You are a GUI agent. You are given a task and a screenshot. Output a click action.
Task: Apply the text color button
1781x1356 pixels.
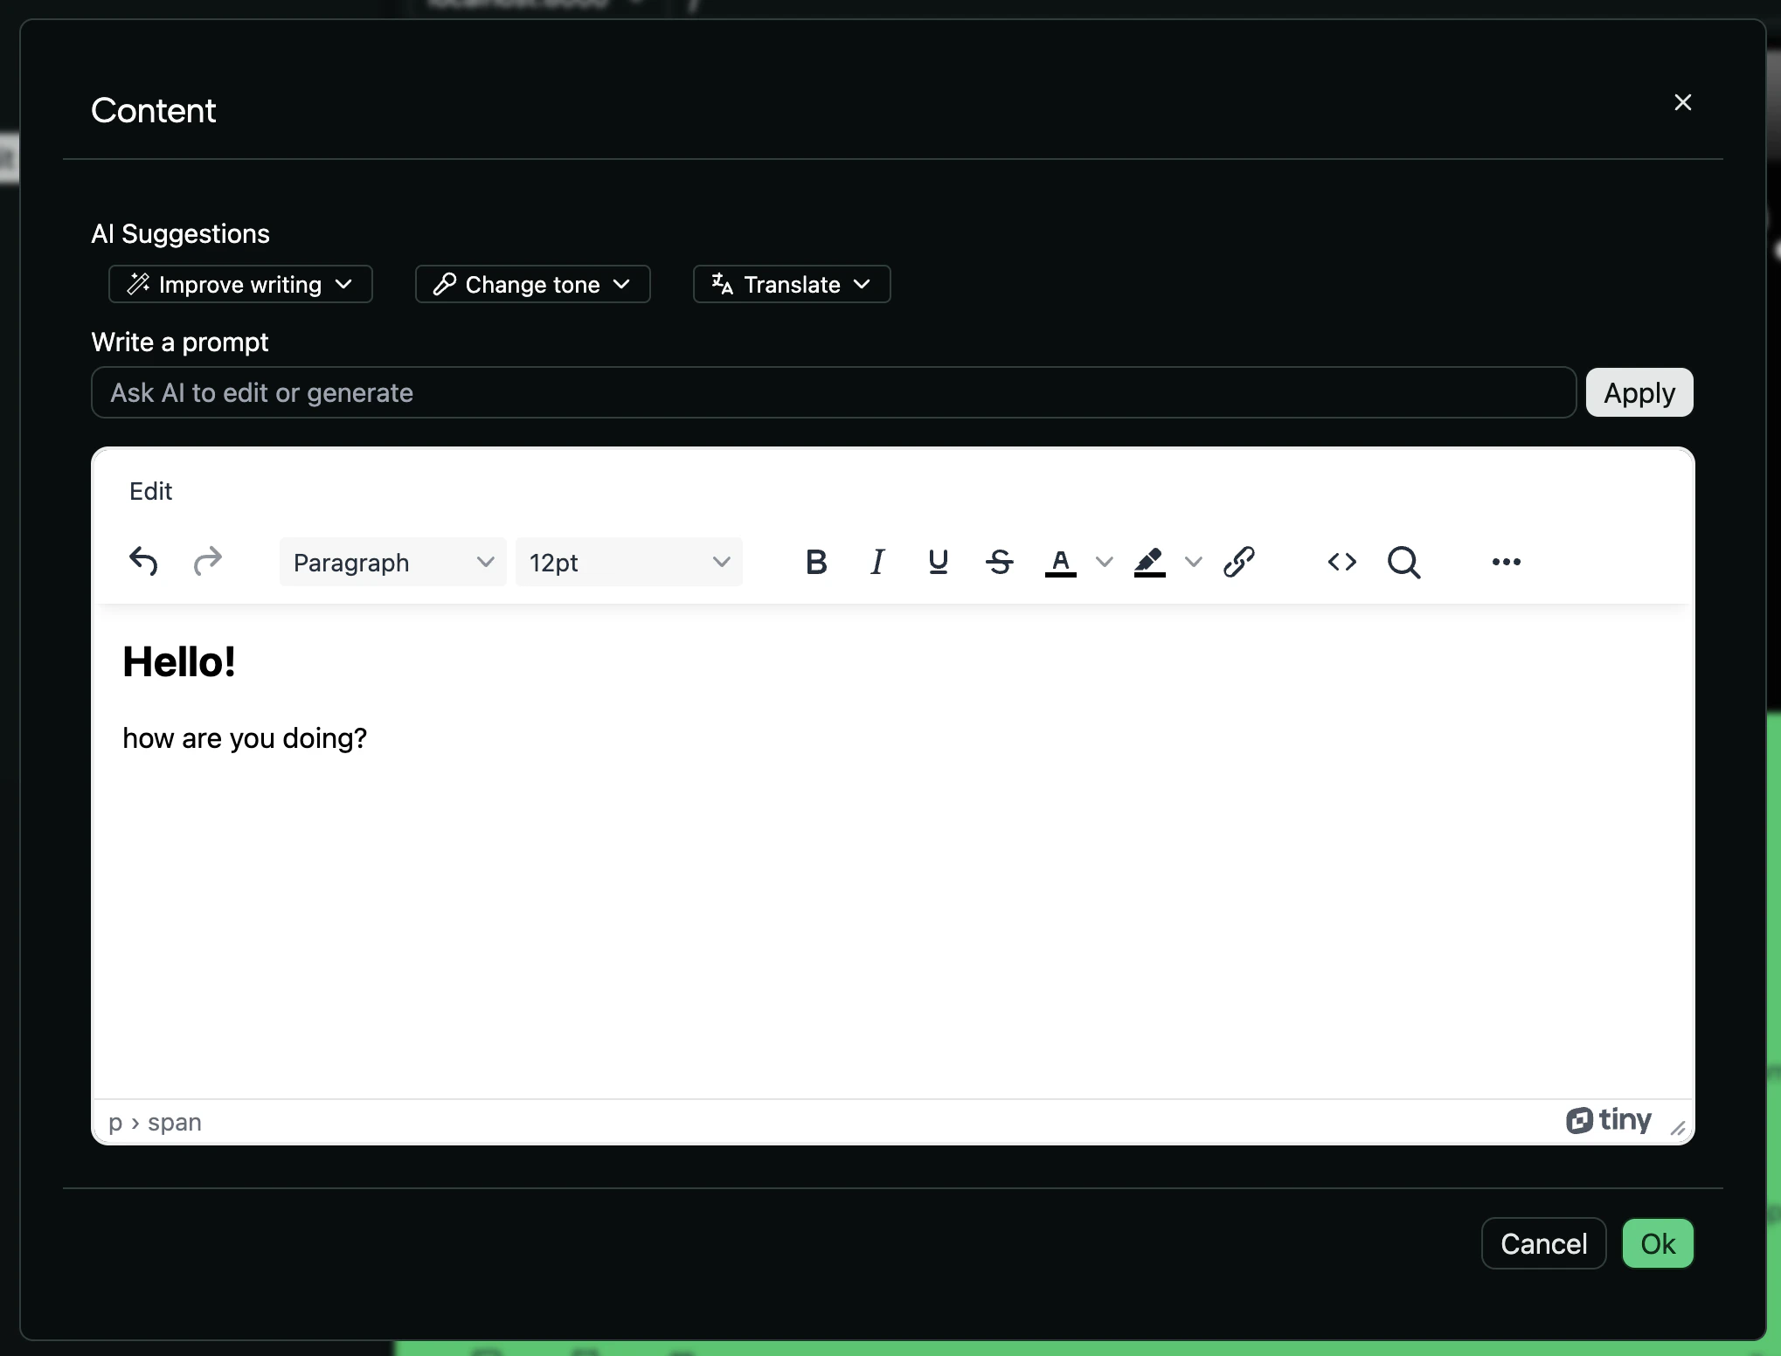point(1061,562)
